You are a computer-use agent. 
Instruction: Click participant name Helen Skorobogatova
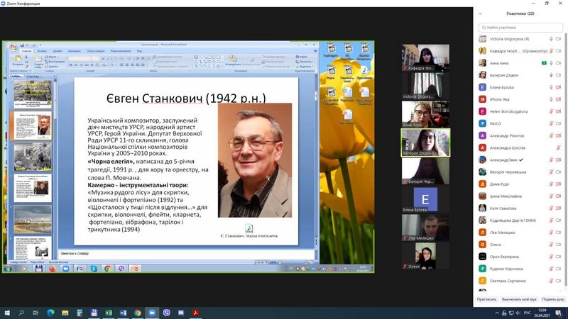pyautogui.click(x=508, y=111)
